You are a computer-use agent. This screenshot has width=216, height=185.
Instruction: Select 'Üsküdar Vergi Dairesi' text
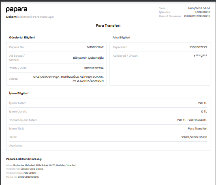[x=32, y=169]
